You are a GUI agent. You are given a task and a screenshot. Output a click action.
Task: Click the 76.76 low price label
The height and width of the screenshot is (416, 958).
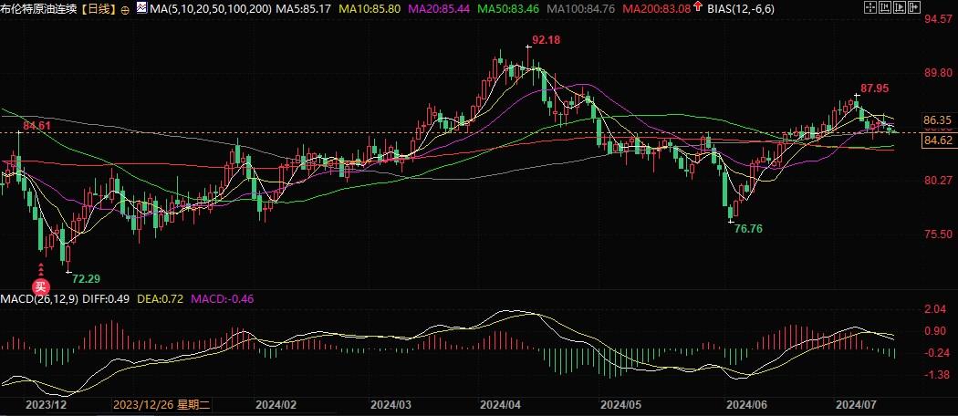click(748, 228)
